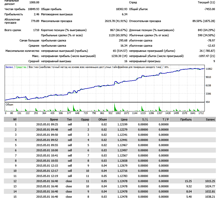Click long positions value 843 (64.29%)
Viewport: 219px width, 199px height.
pyautogui.click(x=206, y=30)
